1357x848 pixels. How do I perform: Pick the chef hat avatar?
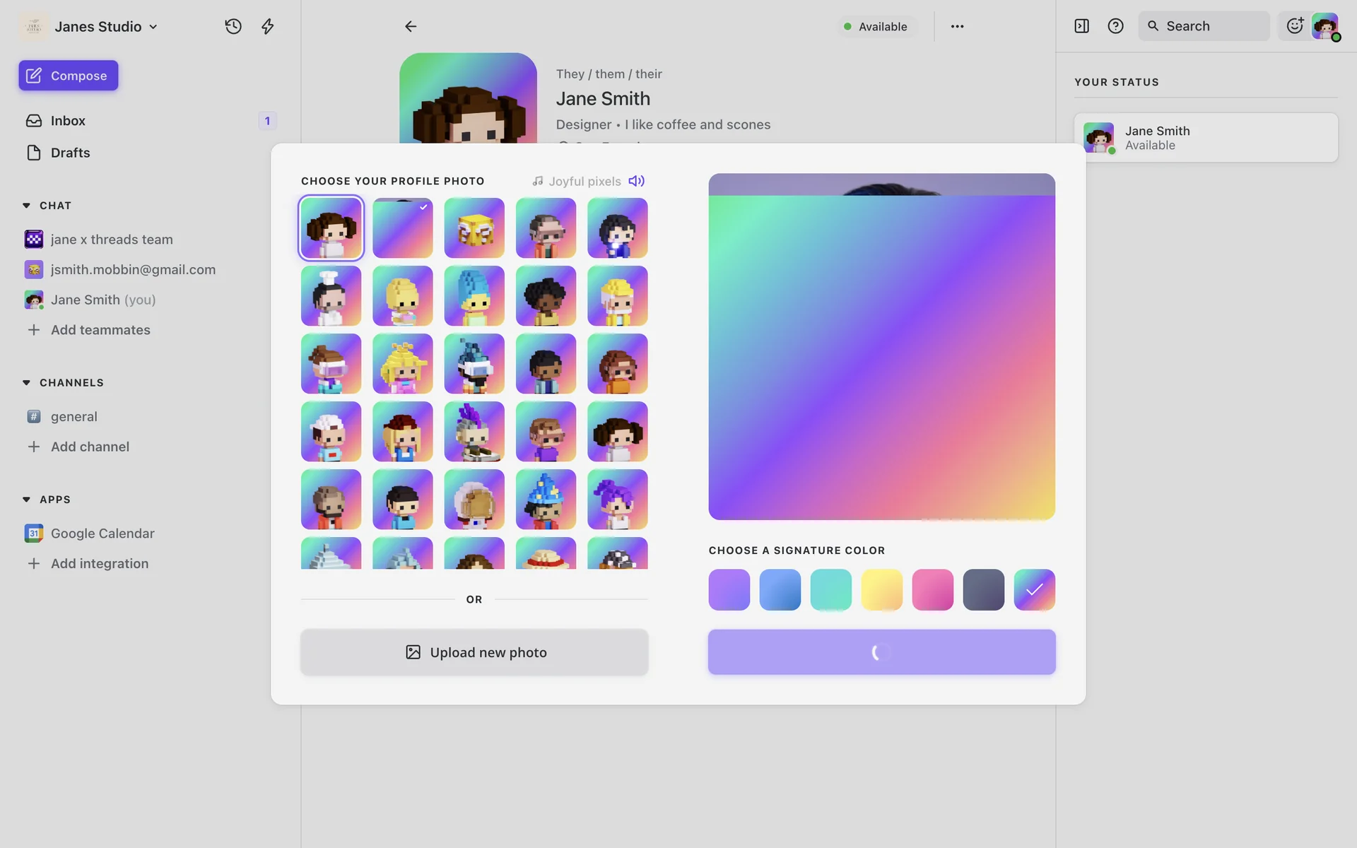[331, 295]
